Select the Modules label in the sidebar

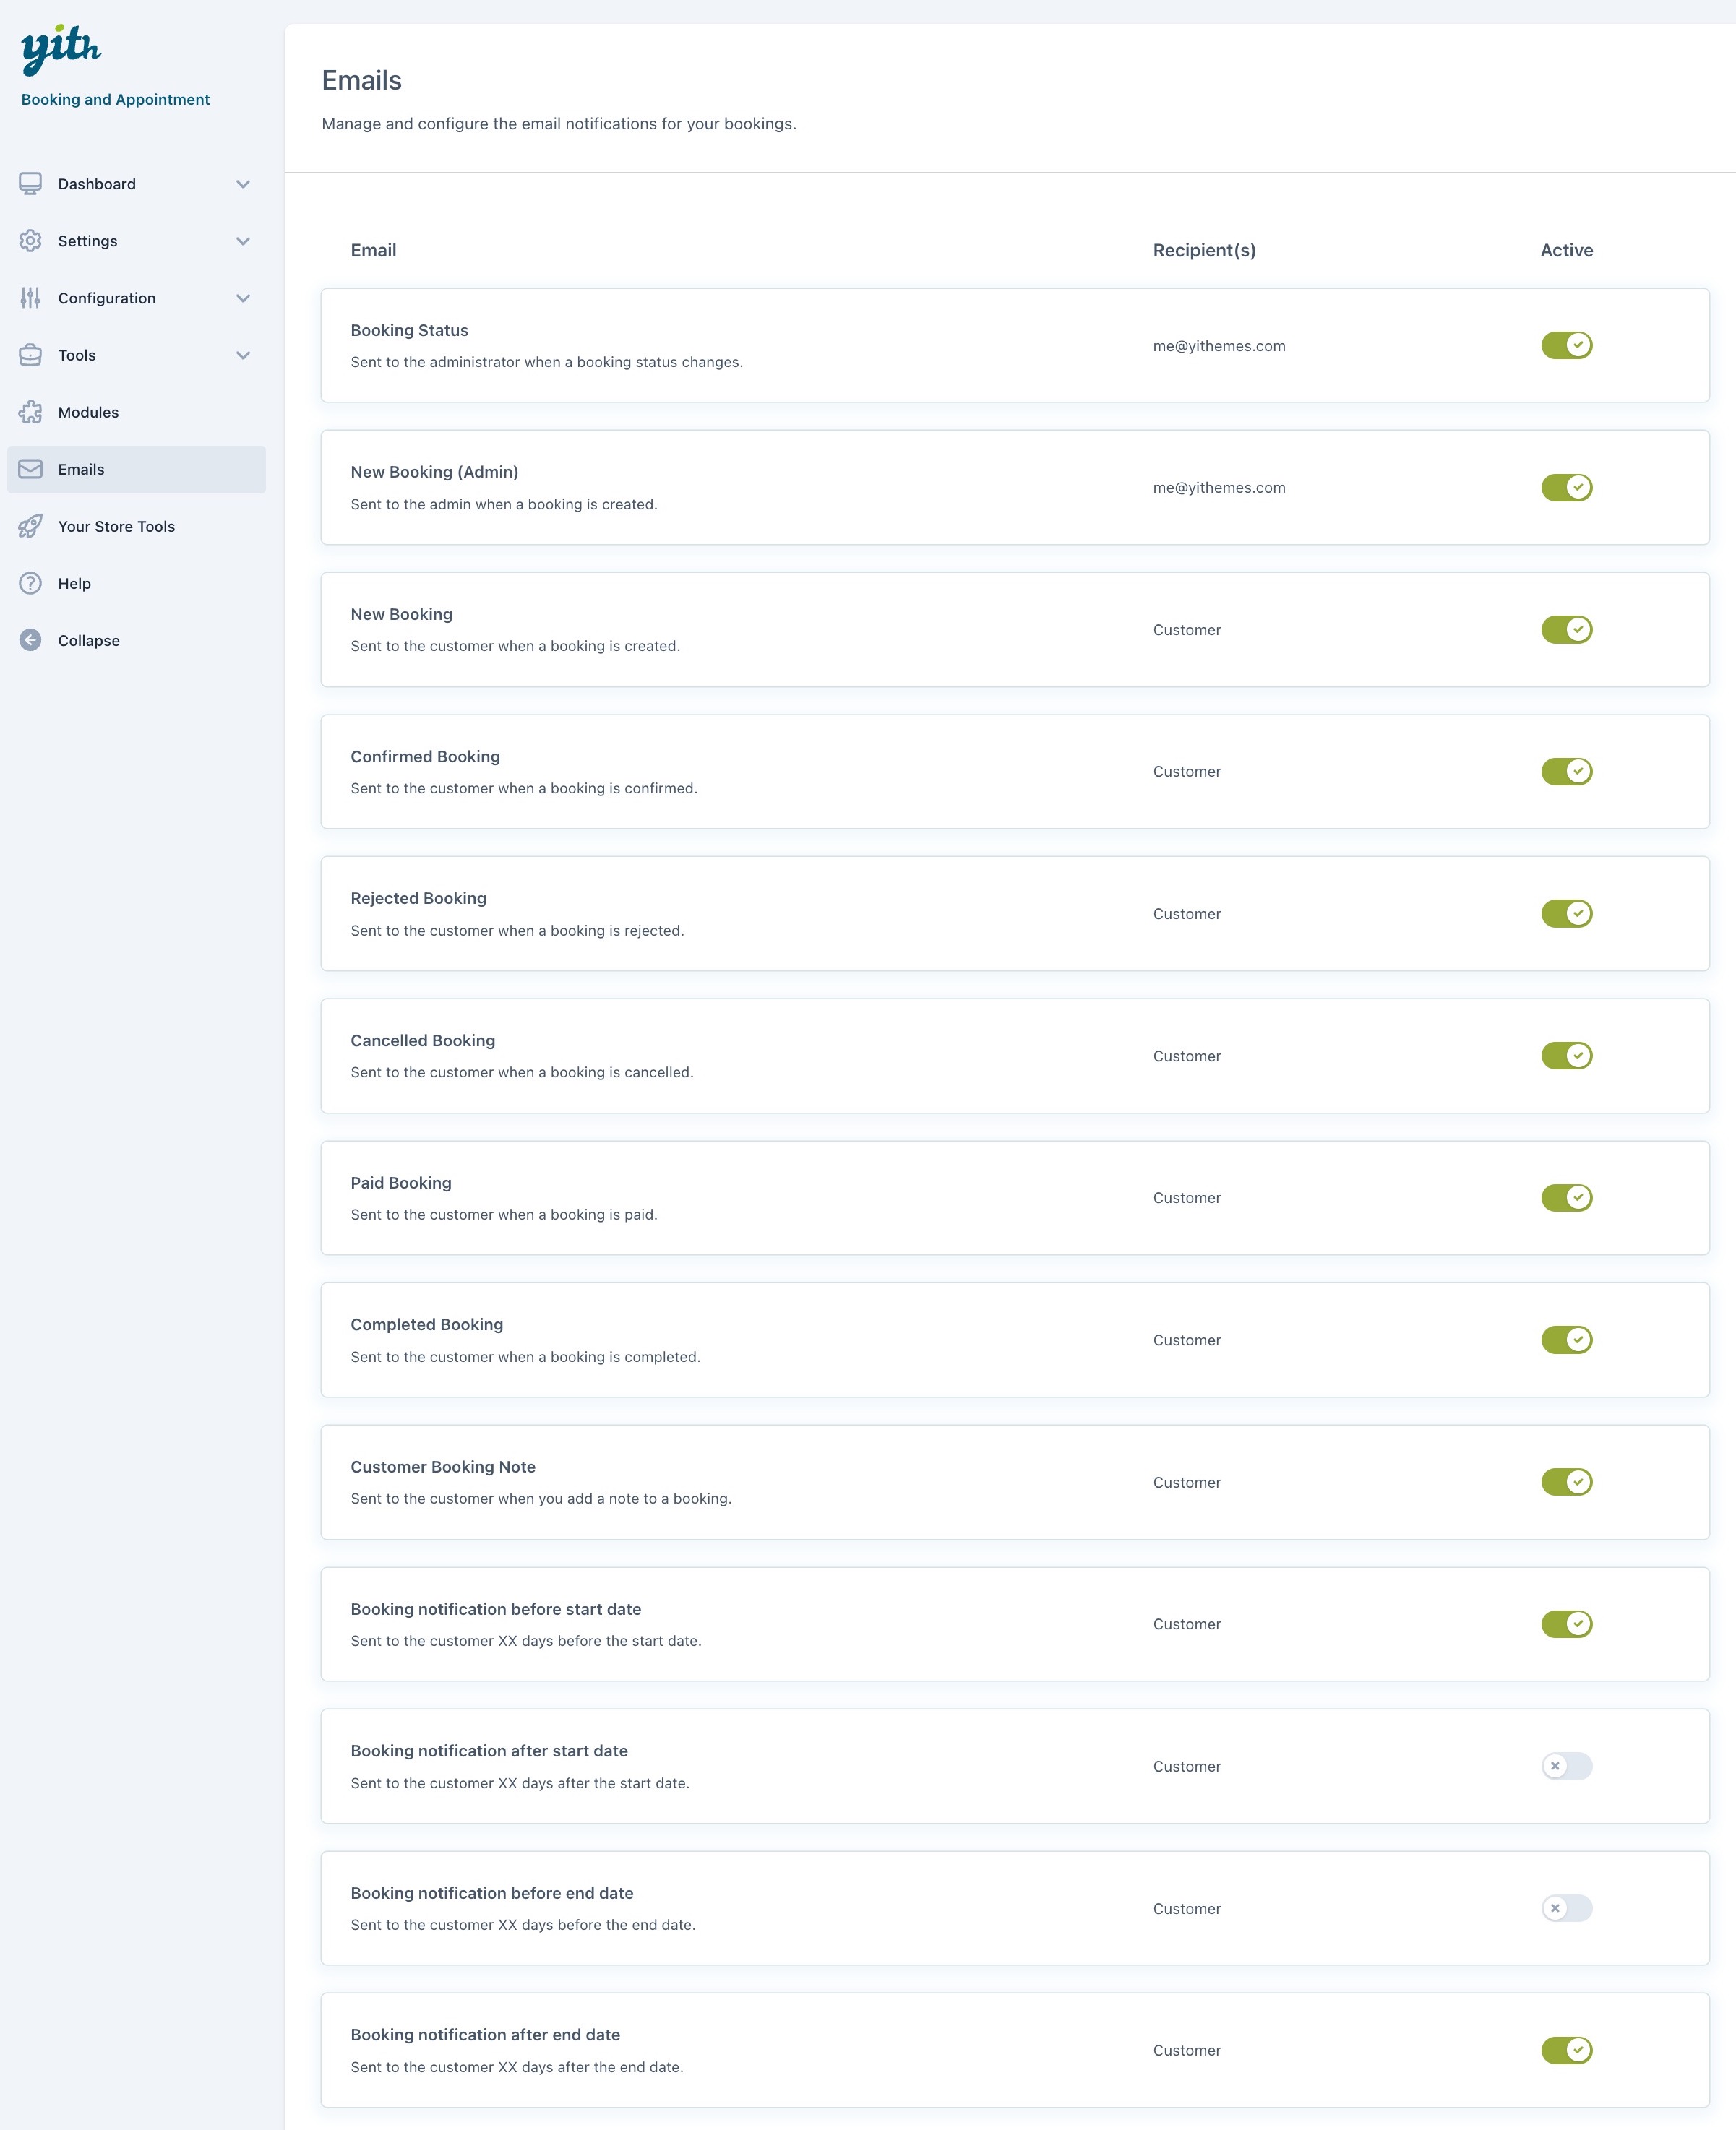(88, 412)
